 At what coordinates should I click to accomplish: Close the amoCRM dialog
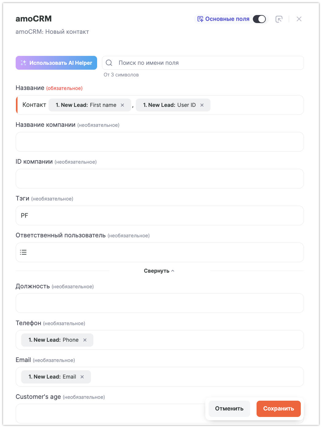coord(299,19)
